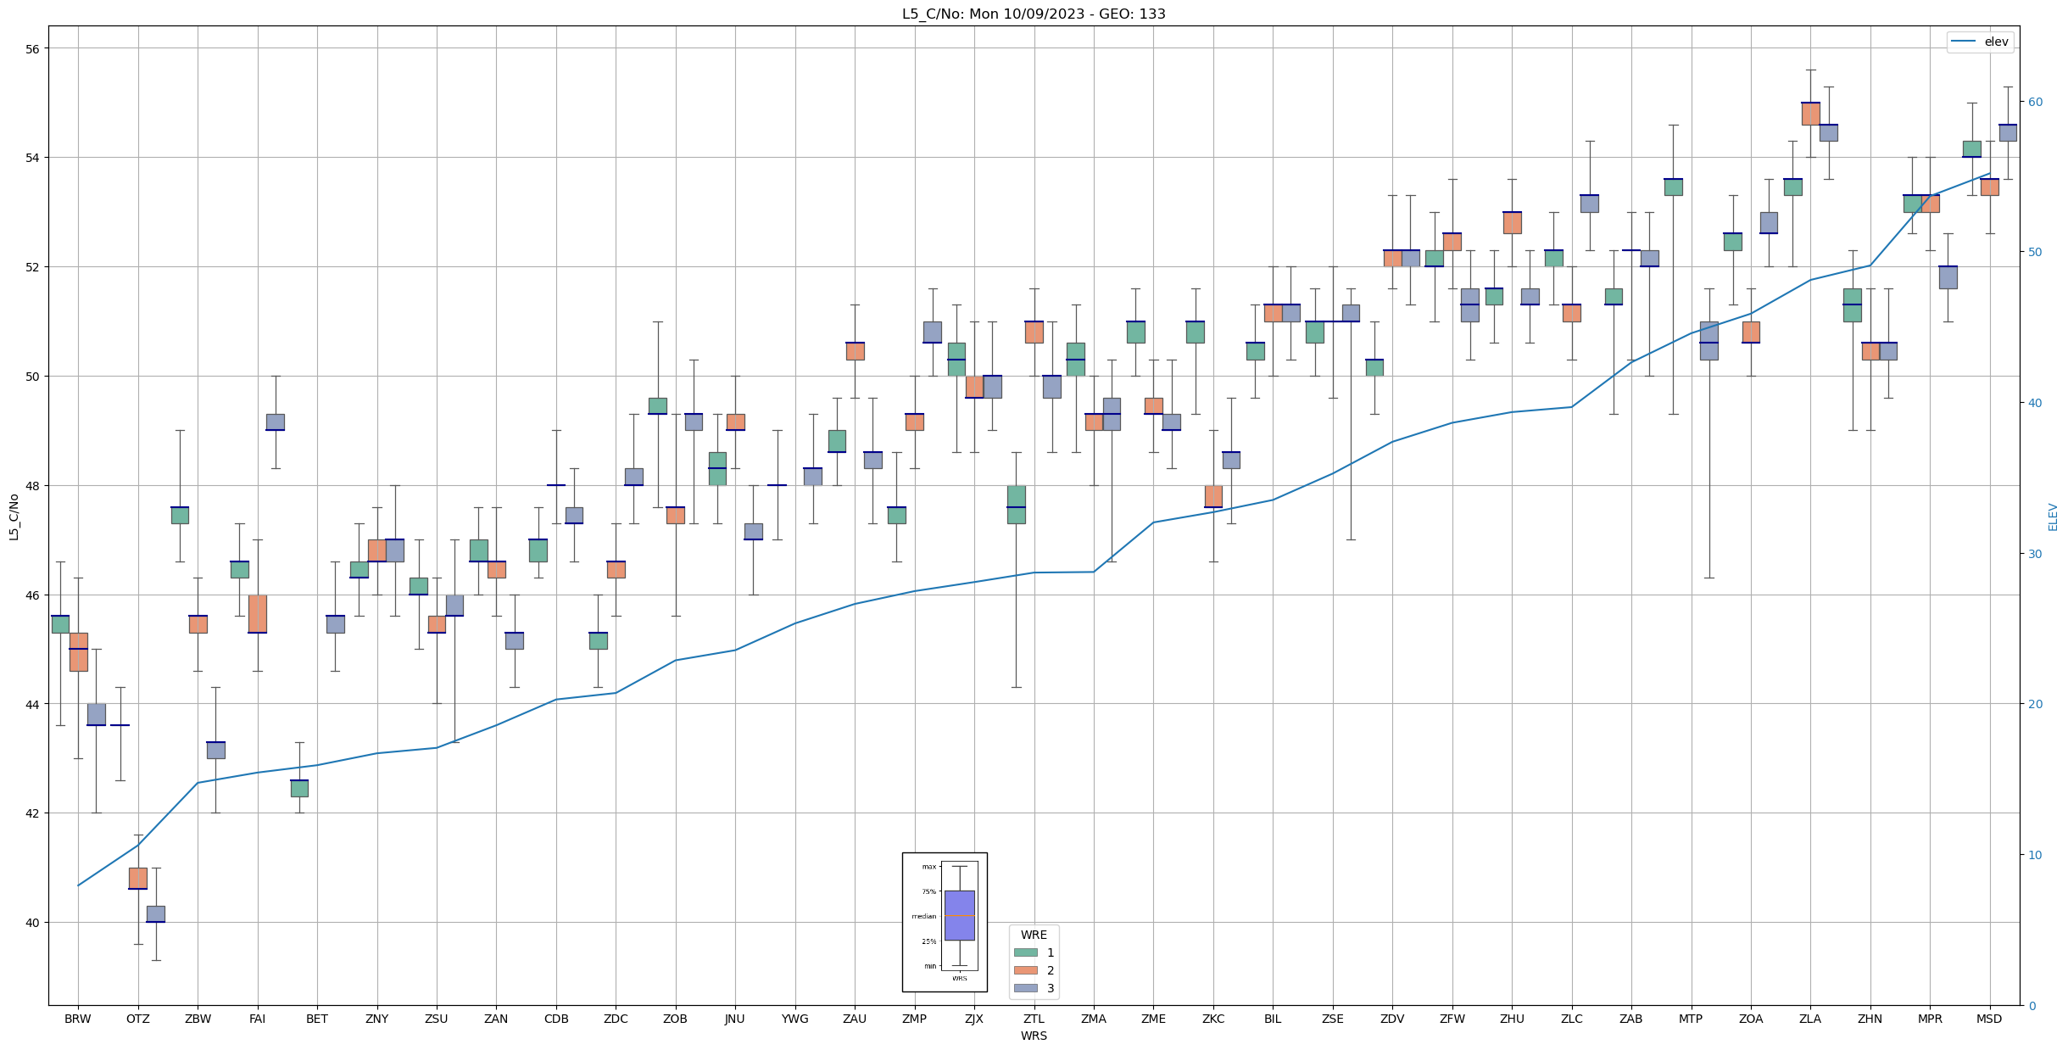Click the WRS x-axis label
This screenshot has height=1050, width=2068.
[x=1033, y=1036]
